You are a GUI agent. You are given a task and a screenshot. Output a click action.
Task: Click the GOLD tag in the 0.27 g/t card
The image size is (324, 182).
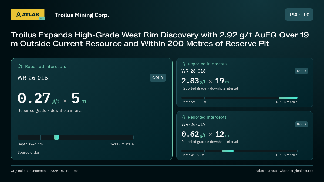pyautogui.click(x=158, y=78)
